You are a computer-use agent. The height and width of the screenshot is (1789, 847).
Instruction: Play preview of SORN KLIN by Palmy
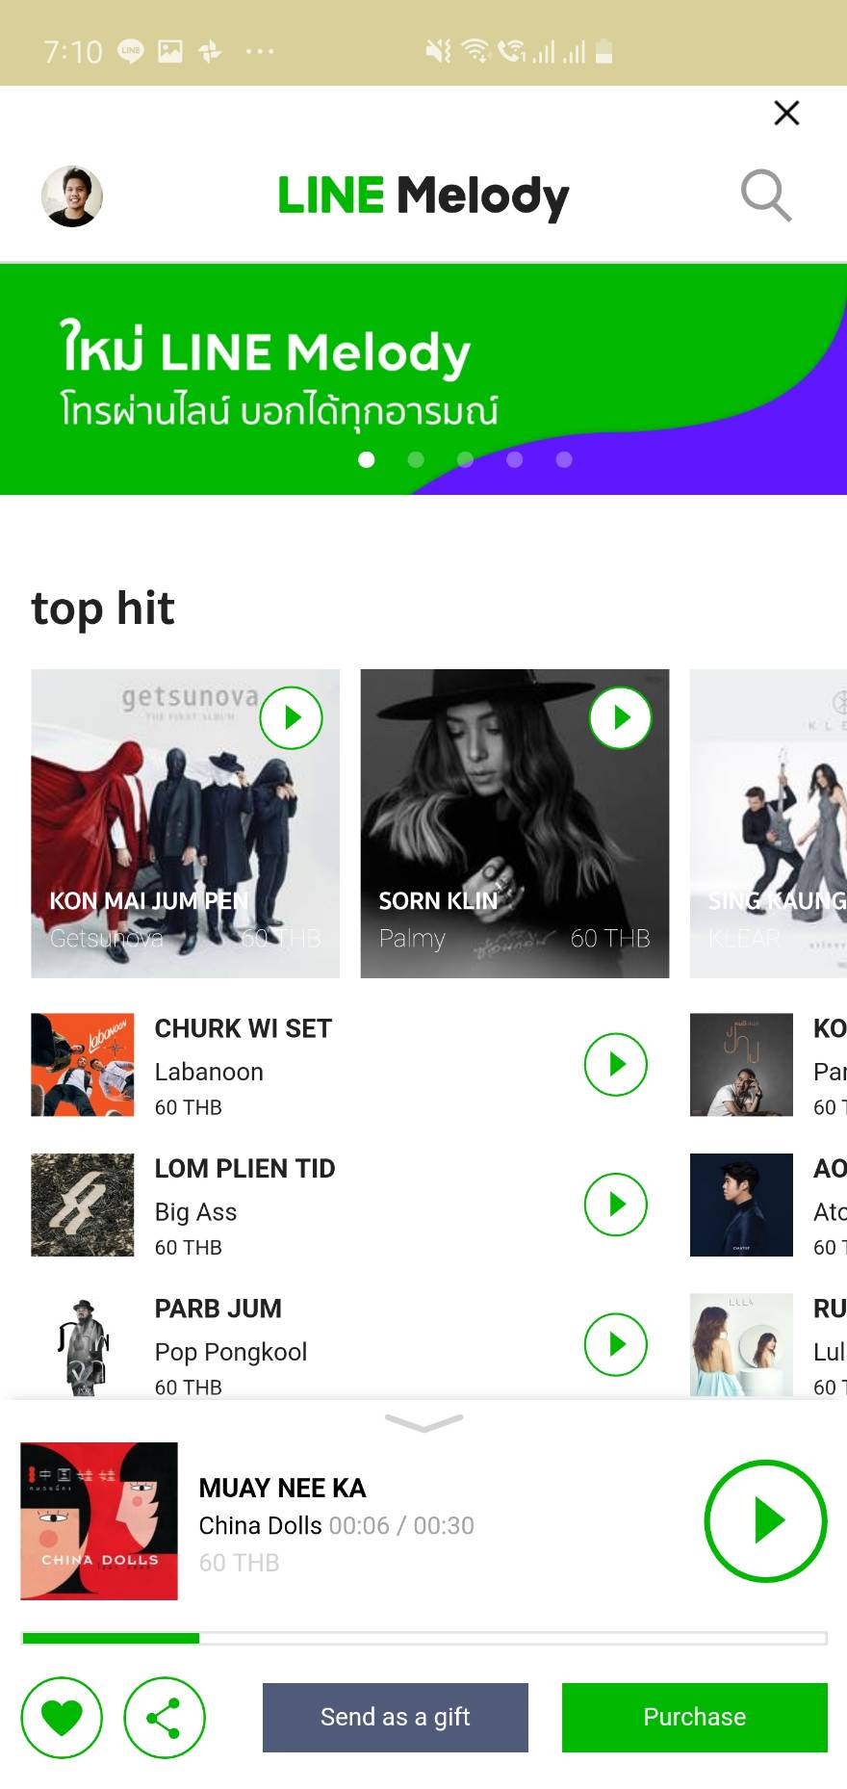click(x=620, y=717)
